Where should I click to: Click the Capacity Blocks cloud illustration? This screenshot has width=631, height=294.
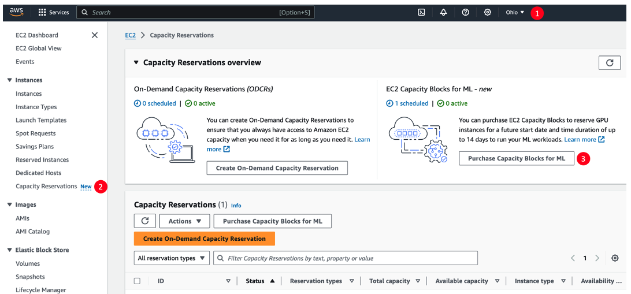(x=418, y=140)
